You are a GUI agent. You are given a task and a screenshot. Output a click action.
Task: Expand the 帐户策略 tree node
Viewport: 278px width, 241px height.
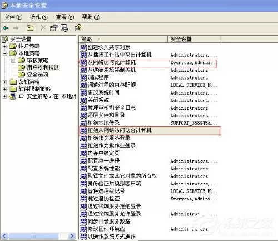point(5,46)
